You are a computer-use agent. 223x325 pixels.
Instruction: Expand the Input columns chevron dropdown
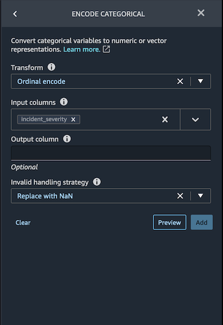tap(195, 120)
